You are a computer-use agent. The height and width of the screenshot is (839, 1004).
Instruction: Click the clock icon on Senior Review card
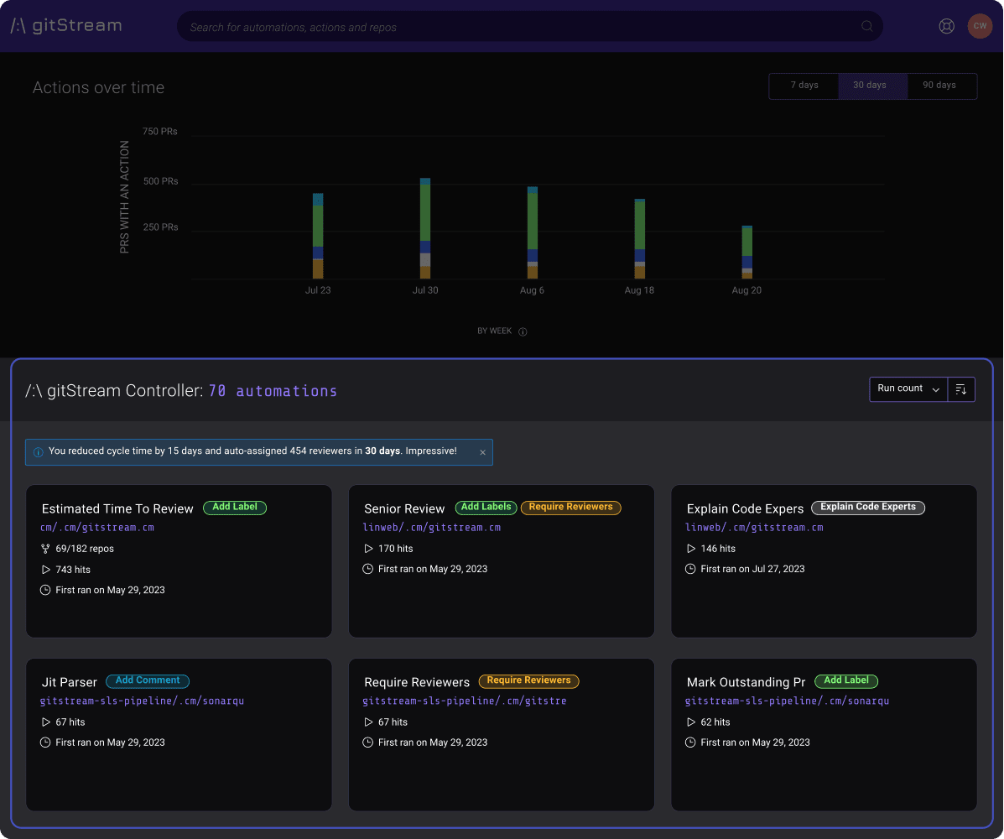[x=367, y=568]
